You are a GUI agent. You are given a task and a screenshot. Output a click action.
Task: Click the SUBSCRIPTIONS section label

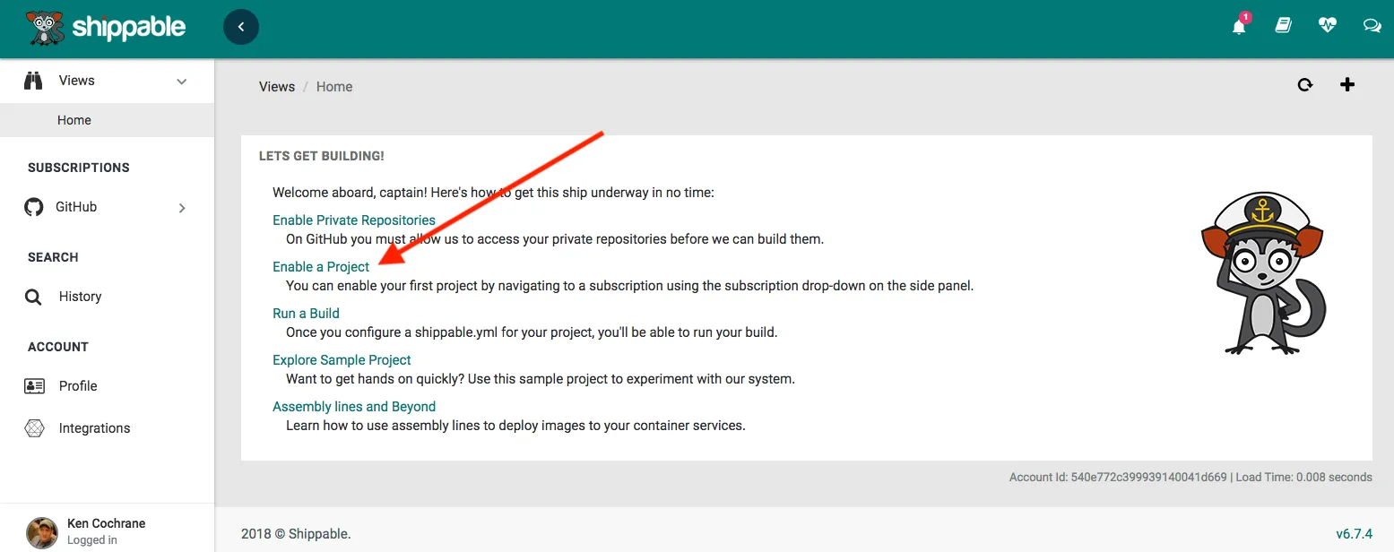click(x=79, y=168)
